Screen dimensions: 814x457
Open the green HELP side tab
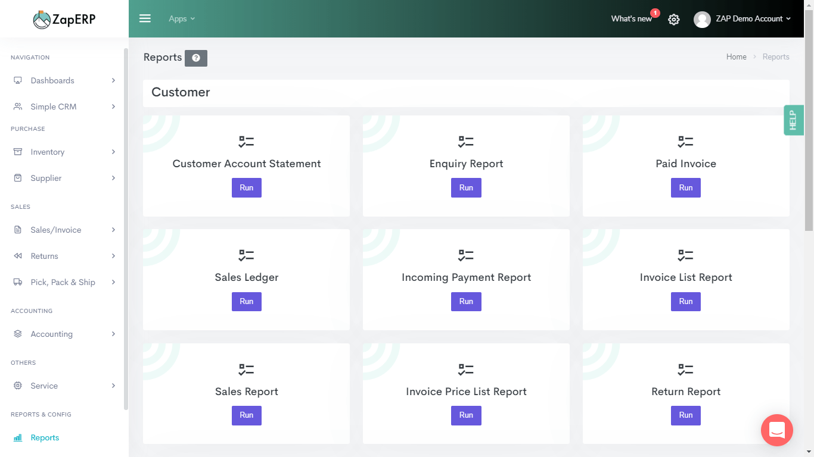(x=793, y=120)
